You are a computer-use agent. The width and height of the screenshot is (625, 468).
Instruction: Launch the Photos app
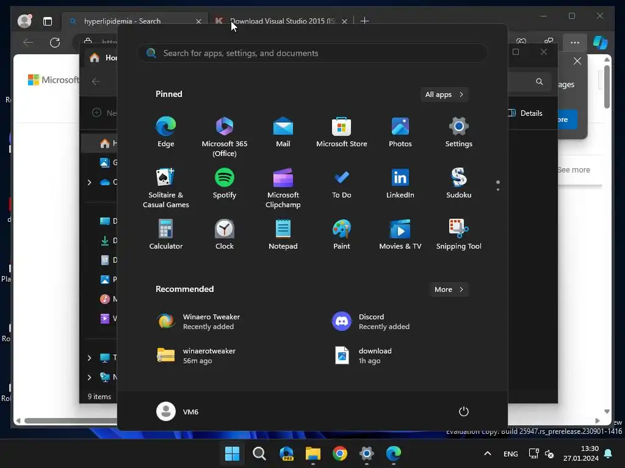pyautogui.click(x=400, y=132)
